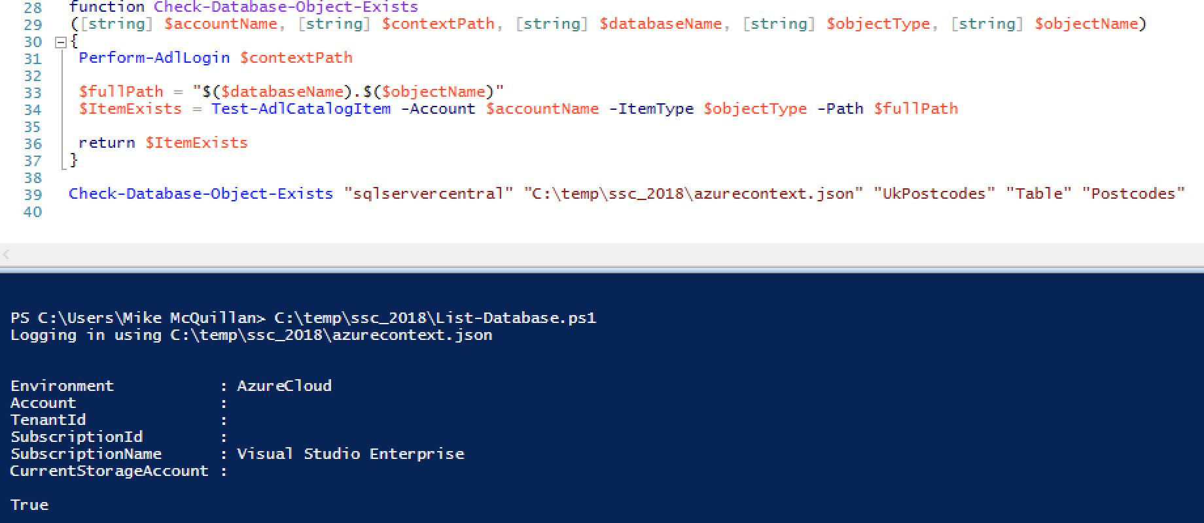Click the return keyword on line 36
Screen dimensions: 1204x523
107,143
